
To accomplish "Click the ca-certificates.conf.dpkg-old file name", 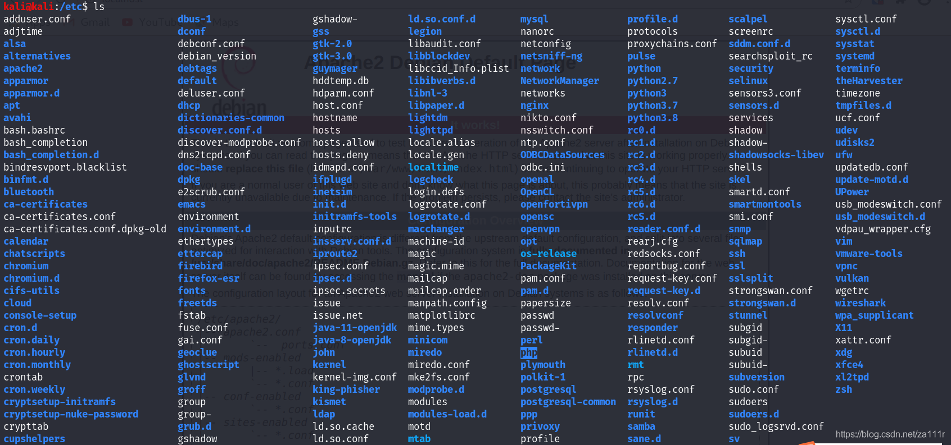I will [x=85, y=229].
